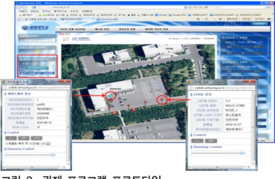Click the gateway popup horizontal scrollbar

tap(34, 167)
